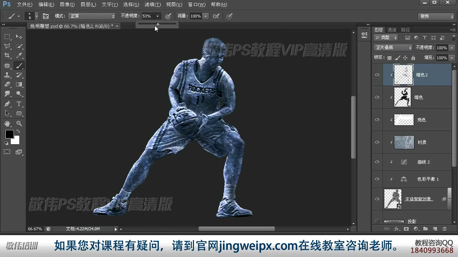Select the Clone Stamp tool
Viewport: 458px width, 257px height.
[7, 75]
